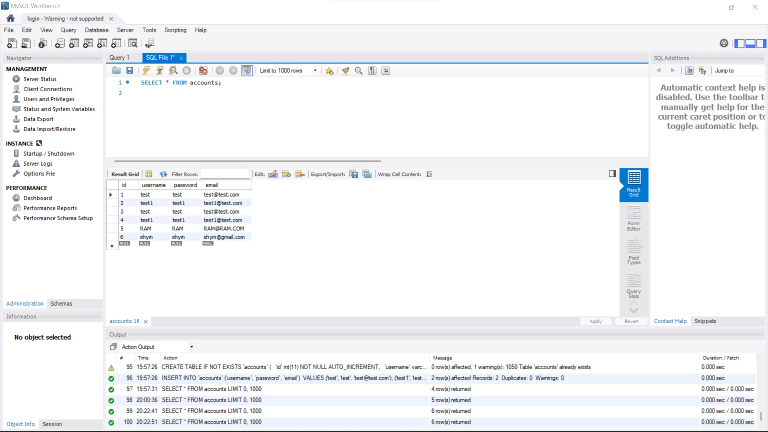The height and width of the screenshot is (432, 768).
Task: Click the Beautify query broom icon
Action: pos(345,70)
